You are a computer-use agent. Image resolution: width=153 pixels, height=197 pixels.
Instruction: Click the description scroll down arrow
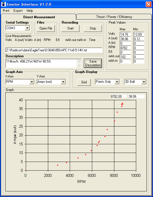point(79,65)
